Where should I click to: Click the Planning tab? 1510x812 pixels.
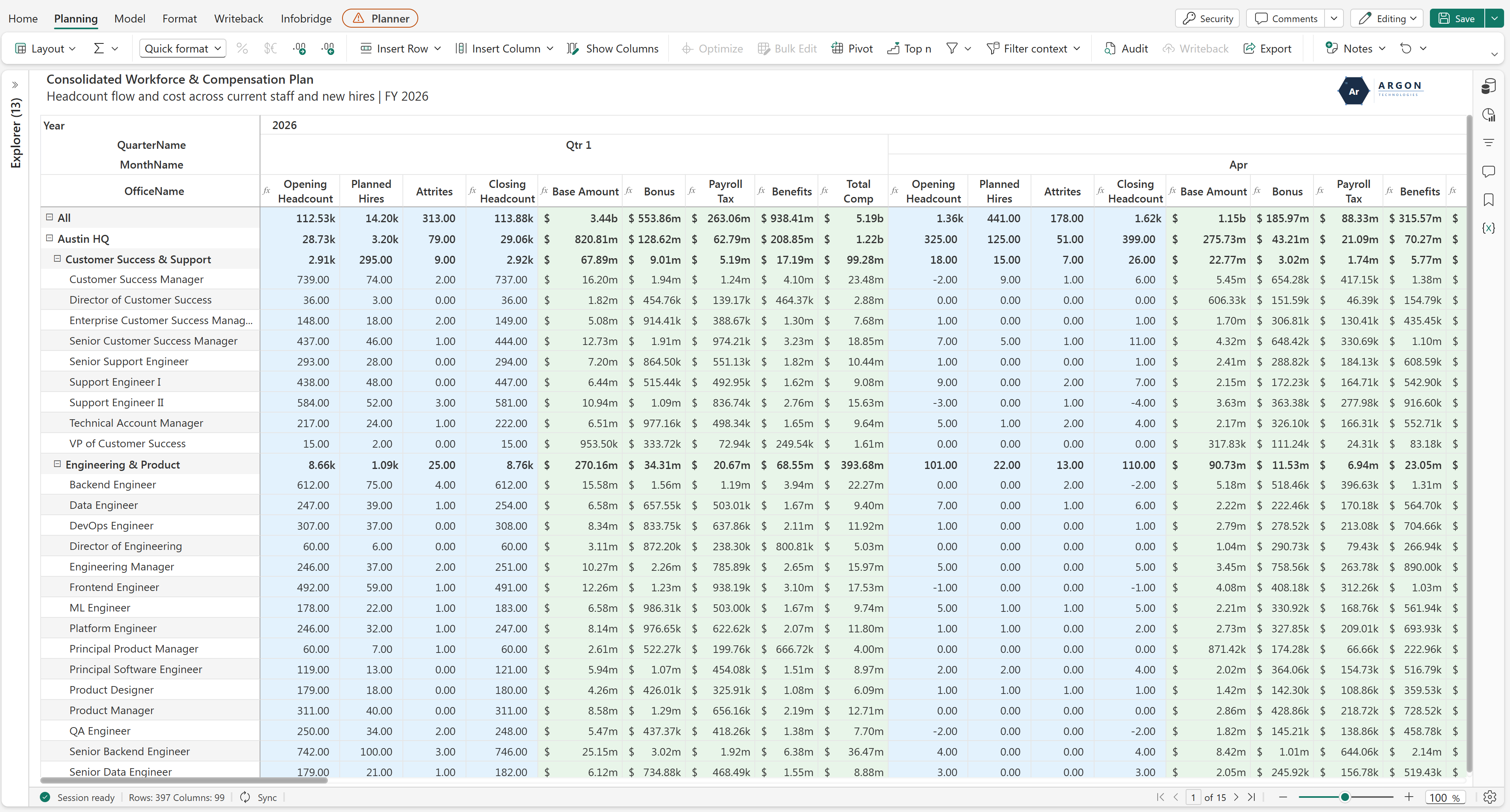(76, 19)
